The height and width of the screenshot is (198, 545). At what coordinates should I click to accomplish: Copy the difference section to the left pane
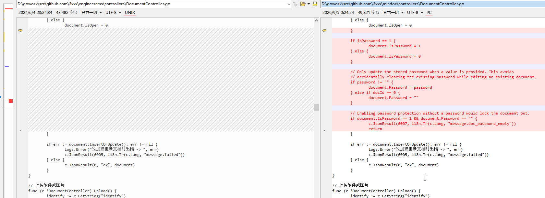[324, 30]
